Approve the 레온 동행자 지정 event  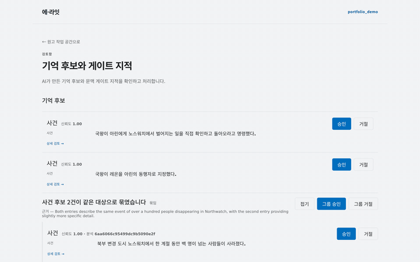coord(341,164)
